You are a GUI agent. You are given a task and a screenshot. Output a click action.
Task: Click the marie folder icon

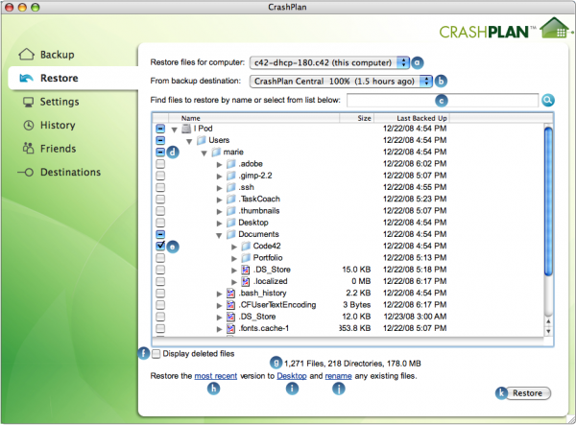[x=216, y=152]
